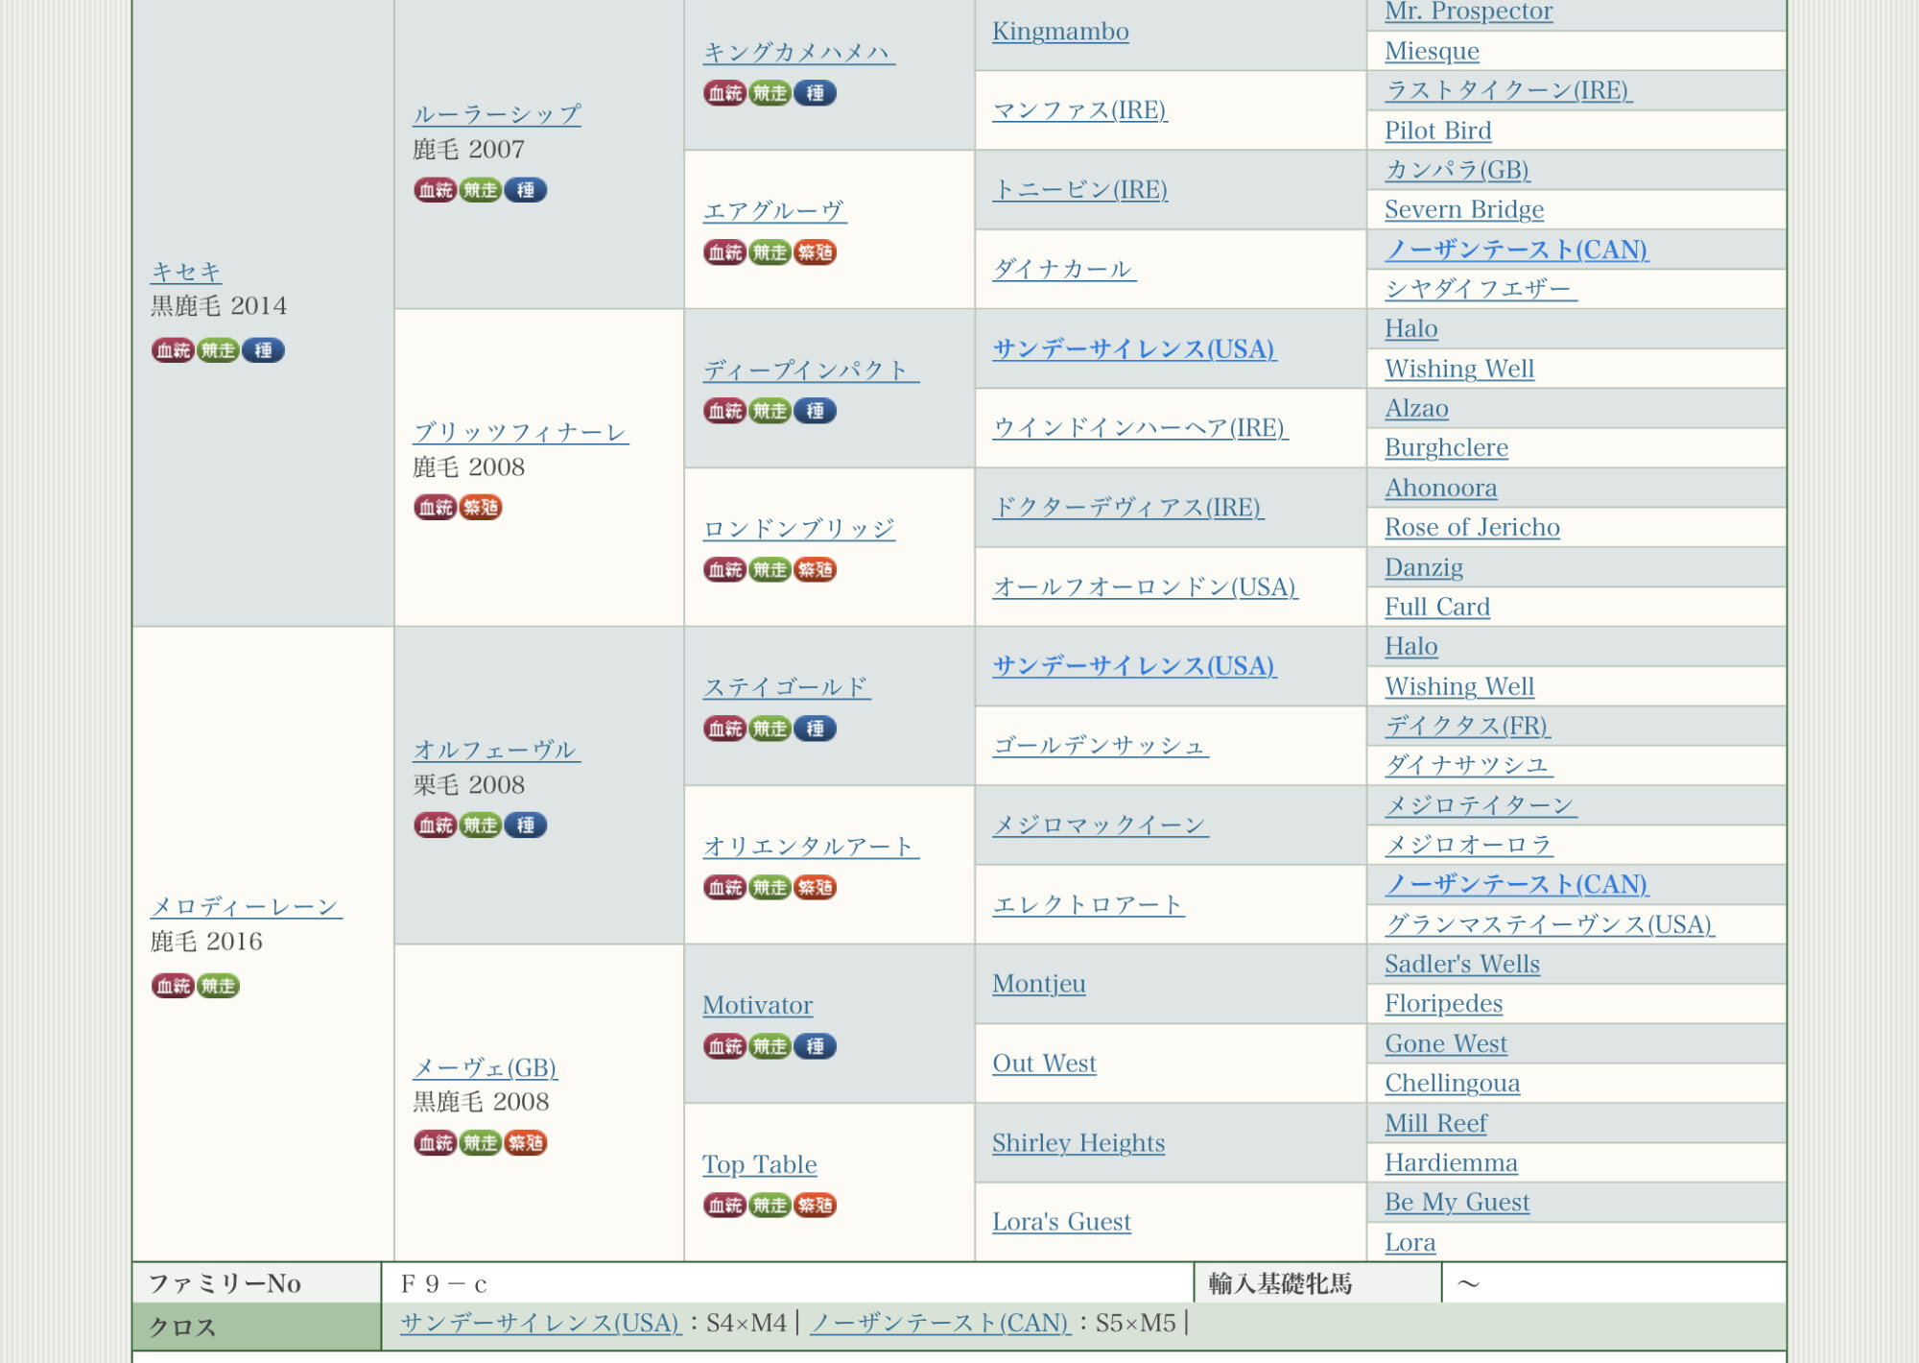The width and height of the screenshot is (1919, 1363).
Task: Click サンデーサイレンス(USA) link in the クロス row
Action: click(x=540, y=1323)
